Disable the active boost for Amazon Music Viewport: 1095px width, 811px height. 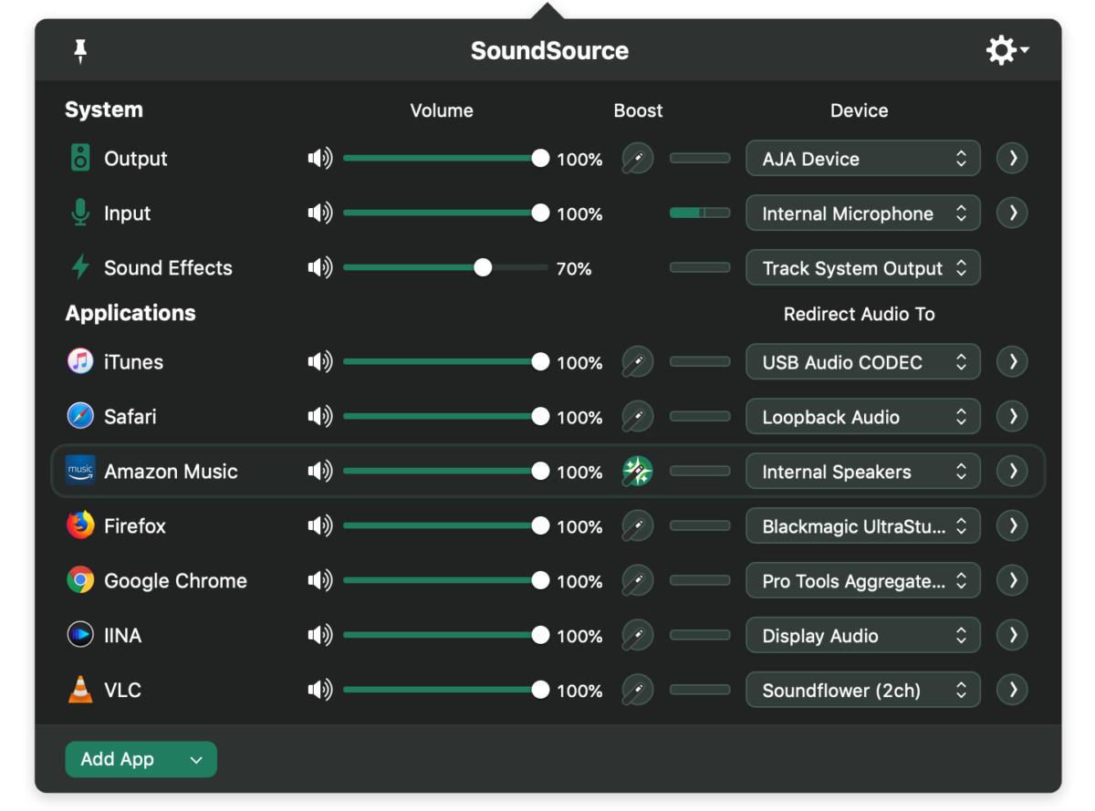click(x=638, y=471)
